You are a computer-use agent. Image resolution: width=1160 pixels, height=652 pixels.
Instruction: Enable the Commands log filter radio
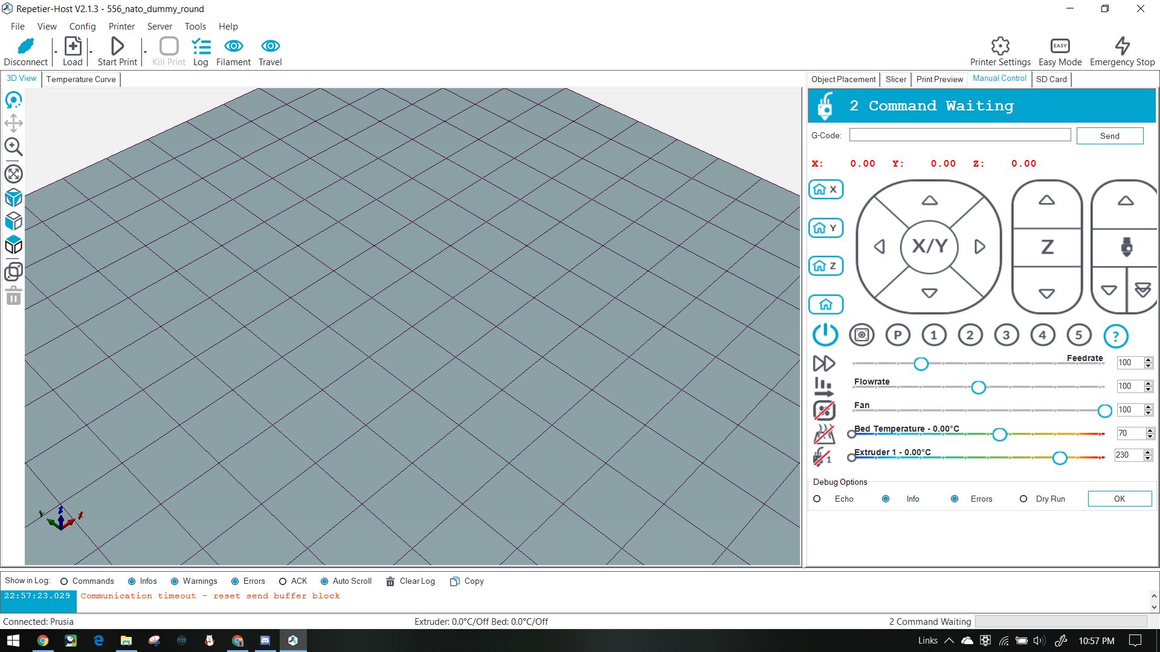[64, 581]
